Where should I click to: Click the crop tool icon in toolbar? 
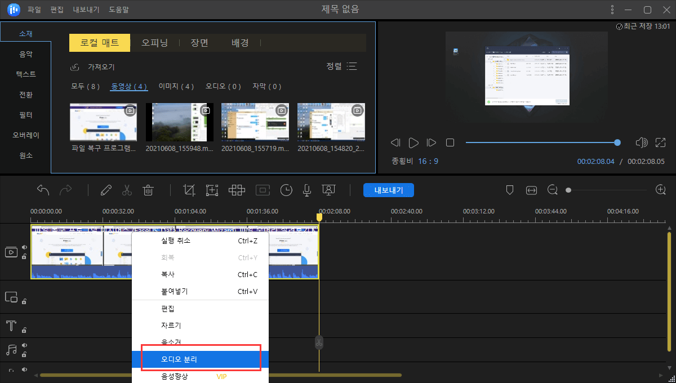pos(189,190)
